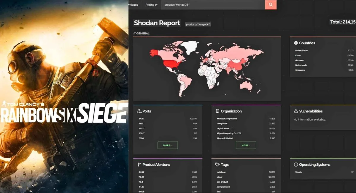
Task: Click the Product Versions branch icon
Action: (139, 164)
